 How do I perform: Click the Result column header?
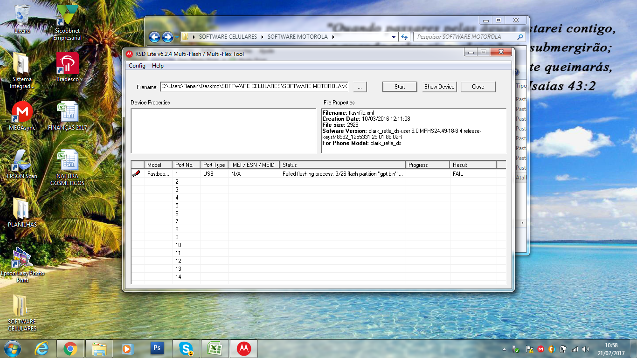(x=473, y=165)
